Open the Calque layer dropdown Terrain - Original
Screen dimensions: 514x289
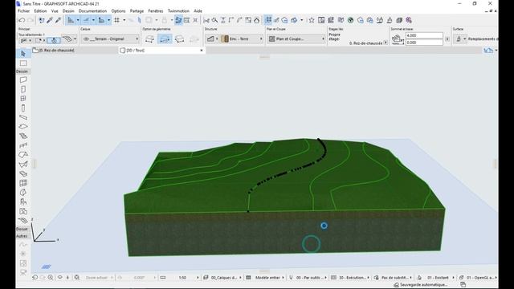pos(110,39)
